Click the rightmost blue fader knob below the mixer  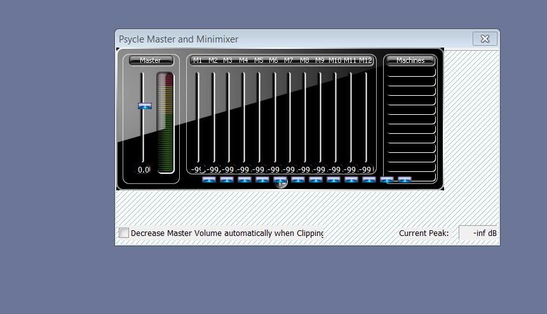(405, 180)
